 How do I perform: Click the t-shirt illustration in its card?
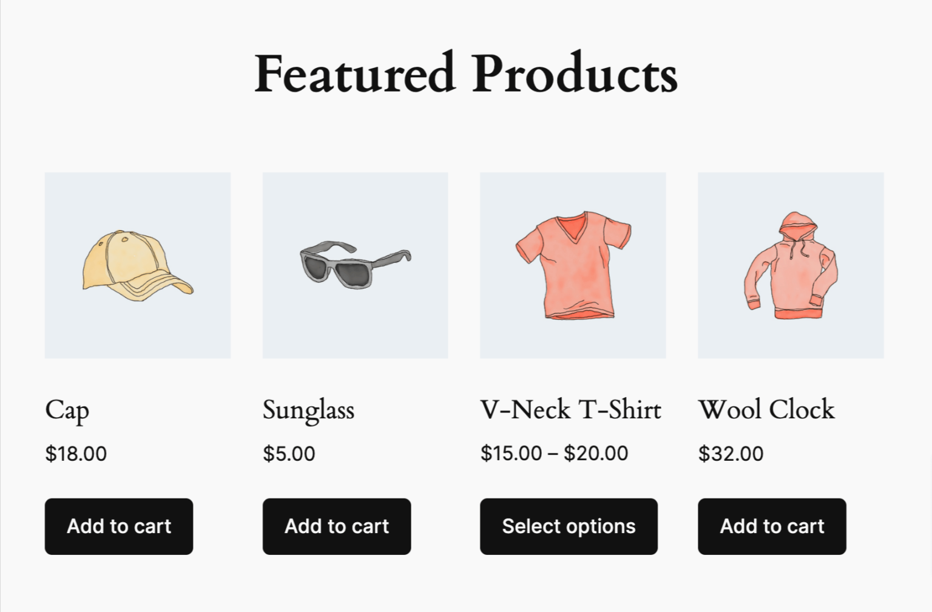573,267
